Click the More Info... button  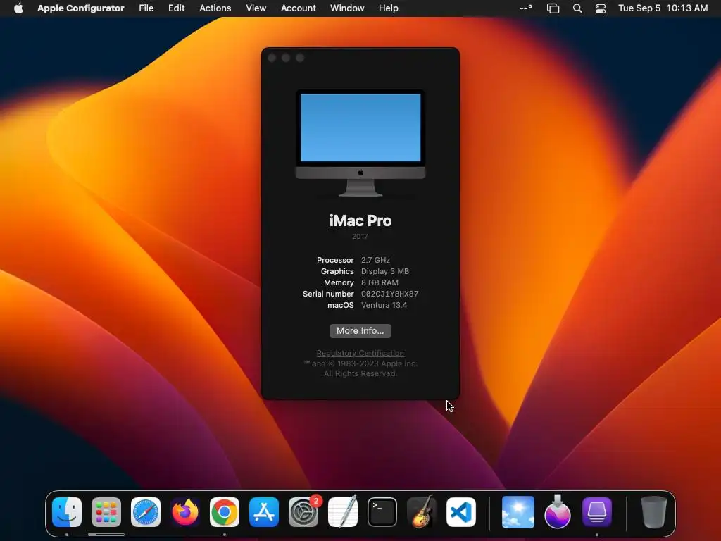click(360, 331)
